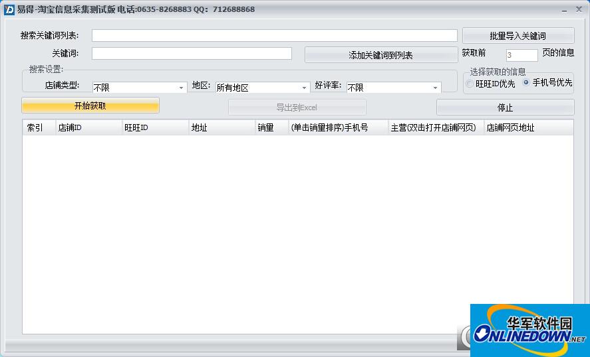The height and width of the screenshot is (357, 590).
Task: Click the page count field showing 3
Action: 522,55
